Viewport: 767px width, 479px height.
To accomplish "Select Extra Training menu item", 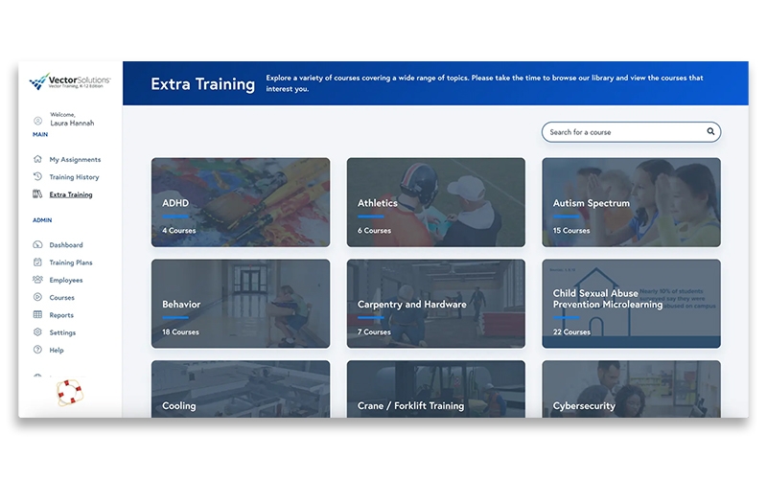I will click(x=70, y=194).
